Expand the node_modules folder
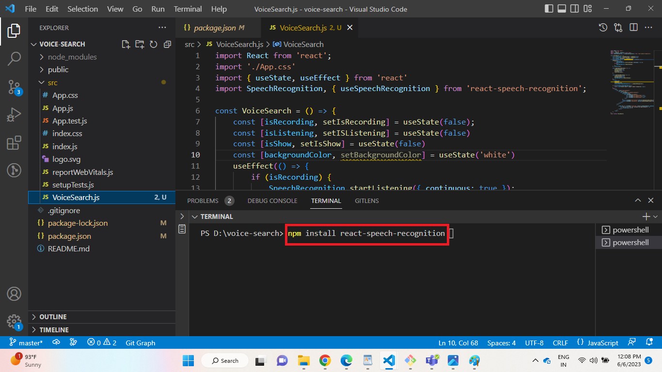The width and height of the screenshot is (662, 372). point(102,57)
